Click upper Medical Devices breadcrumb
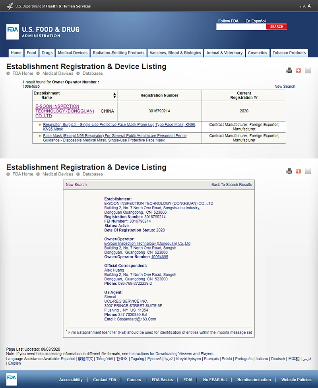 [x=58, y=73]
